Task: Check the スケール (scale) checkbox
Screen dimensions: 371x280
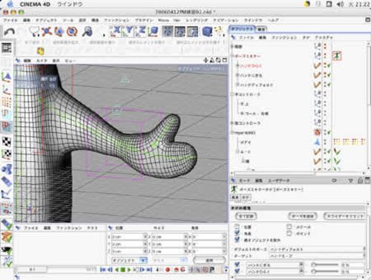Action: (289, 227)
